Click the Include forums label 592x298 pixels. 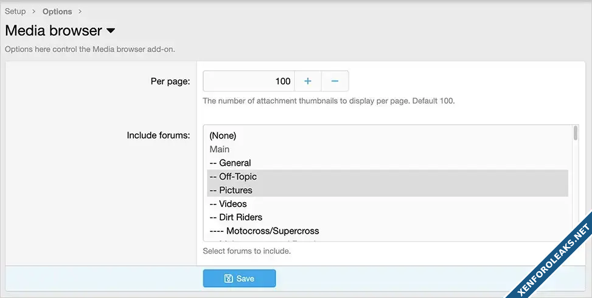tap(158, 135)
